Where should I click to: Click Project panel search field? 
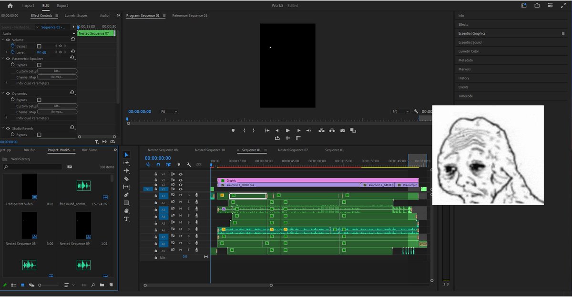(x=32, y=167)
